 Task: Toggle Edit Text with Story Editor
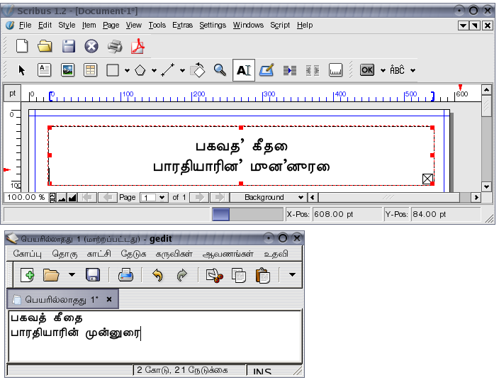[267, 70]
